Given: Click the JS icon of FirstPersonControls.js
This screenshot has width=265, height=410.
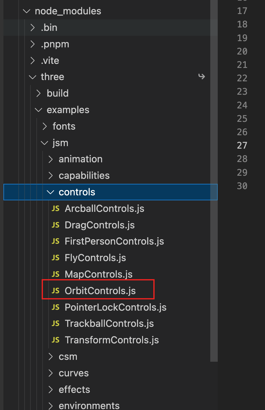Looking at the screenshot, I should [55, 241].
